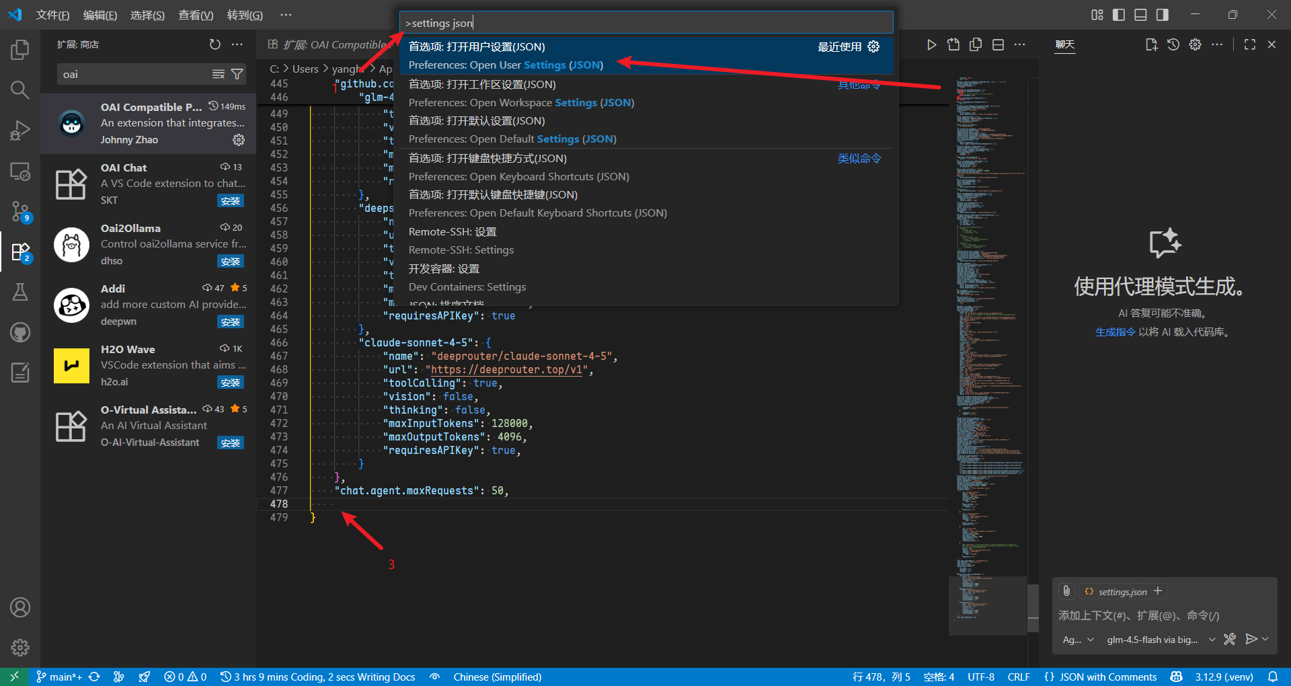Viewport: 1291px width, 686px height.
Task: Select 打开用户设置(JSON) command
Action: [646, 55]
